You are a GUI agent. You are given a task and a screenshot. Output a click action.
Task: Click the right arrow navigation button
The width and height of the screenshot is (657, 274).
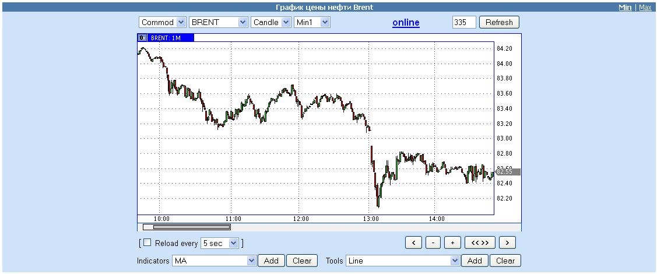coord(507,243)
